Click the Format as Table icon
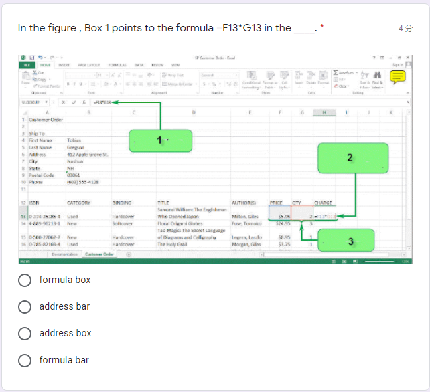The height and width of the screenshot is (392, 430). tap(270, 75)
